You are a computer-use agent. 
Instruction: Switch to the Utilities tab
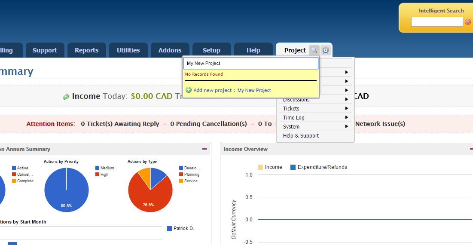[128, 50]
